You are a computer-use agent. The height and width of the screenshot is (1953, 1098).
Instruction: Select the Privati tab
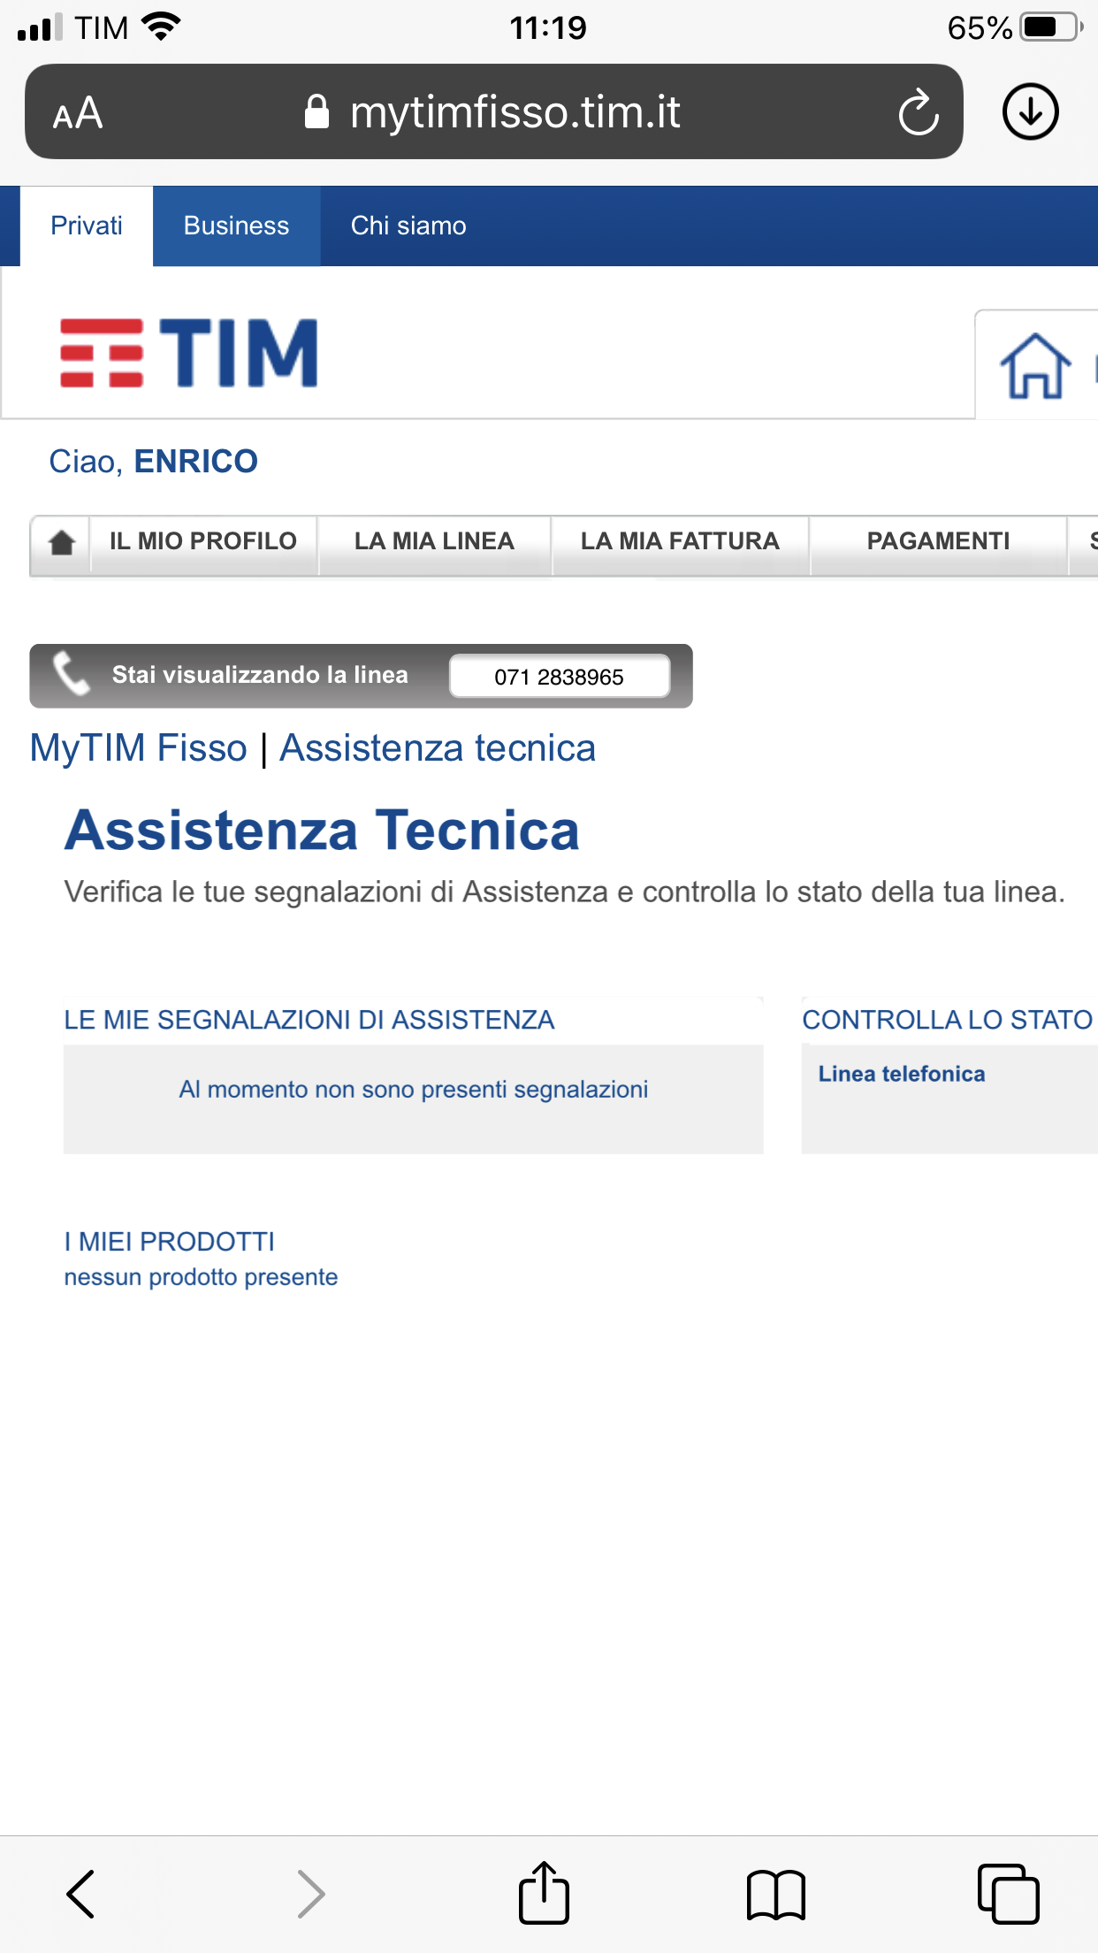click(x=87, y=226)
